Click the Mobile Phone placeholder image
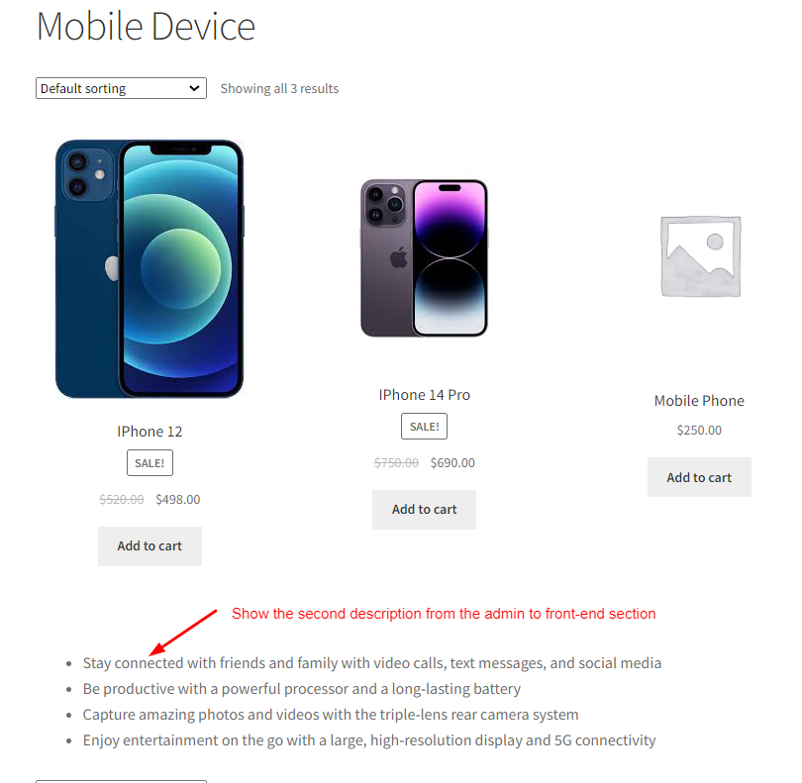This screenshot has width=802, height=783. [x=700, y=256]
